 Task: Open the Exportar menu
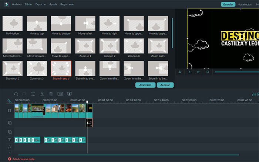click(x=41, y=4)
